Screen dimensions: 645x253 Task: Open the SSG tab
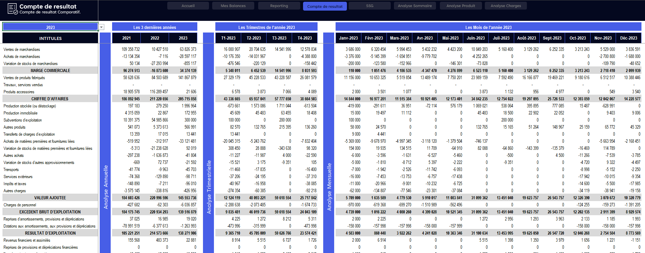[x=370, y=6]
